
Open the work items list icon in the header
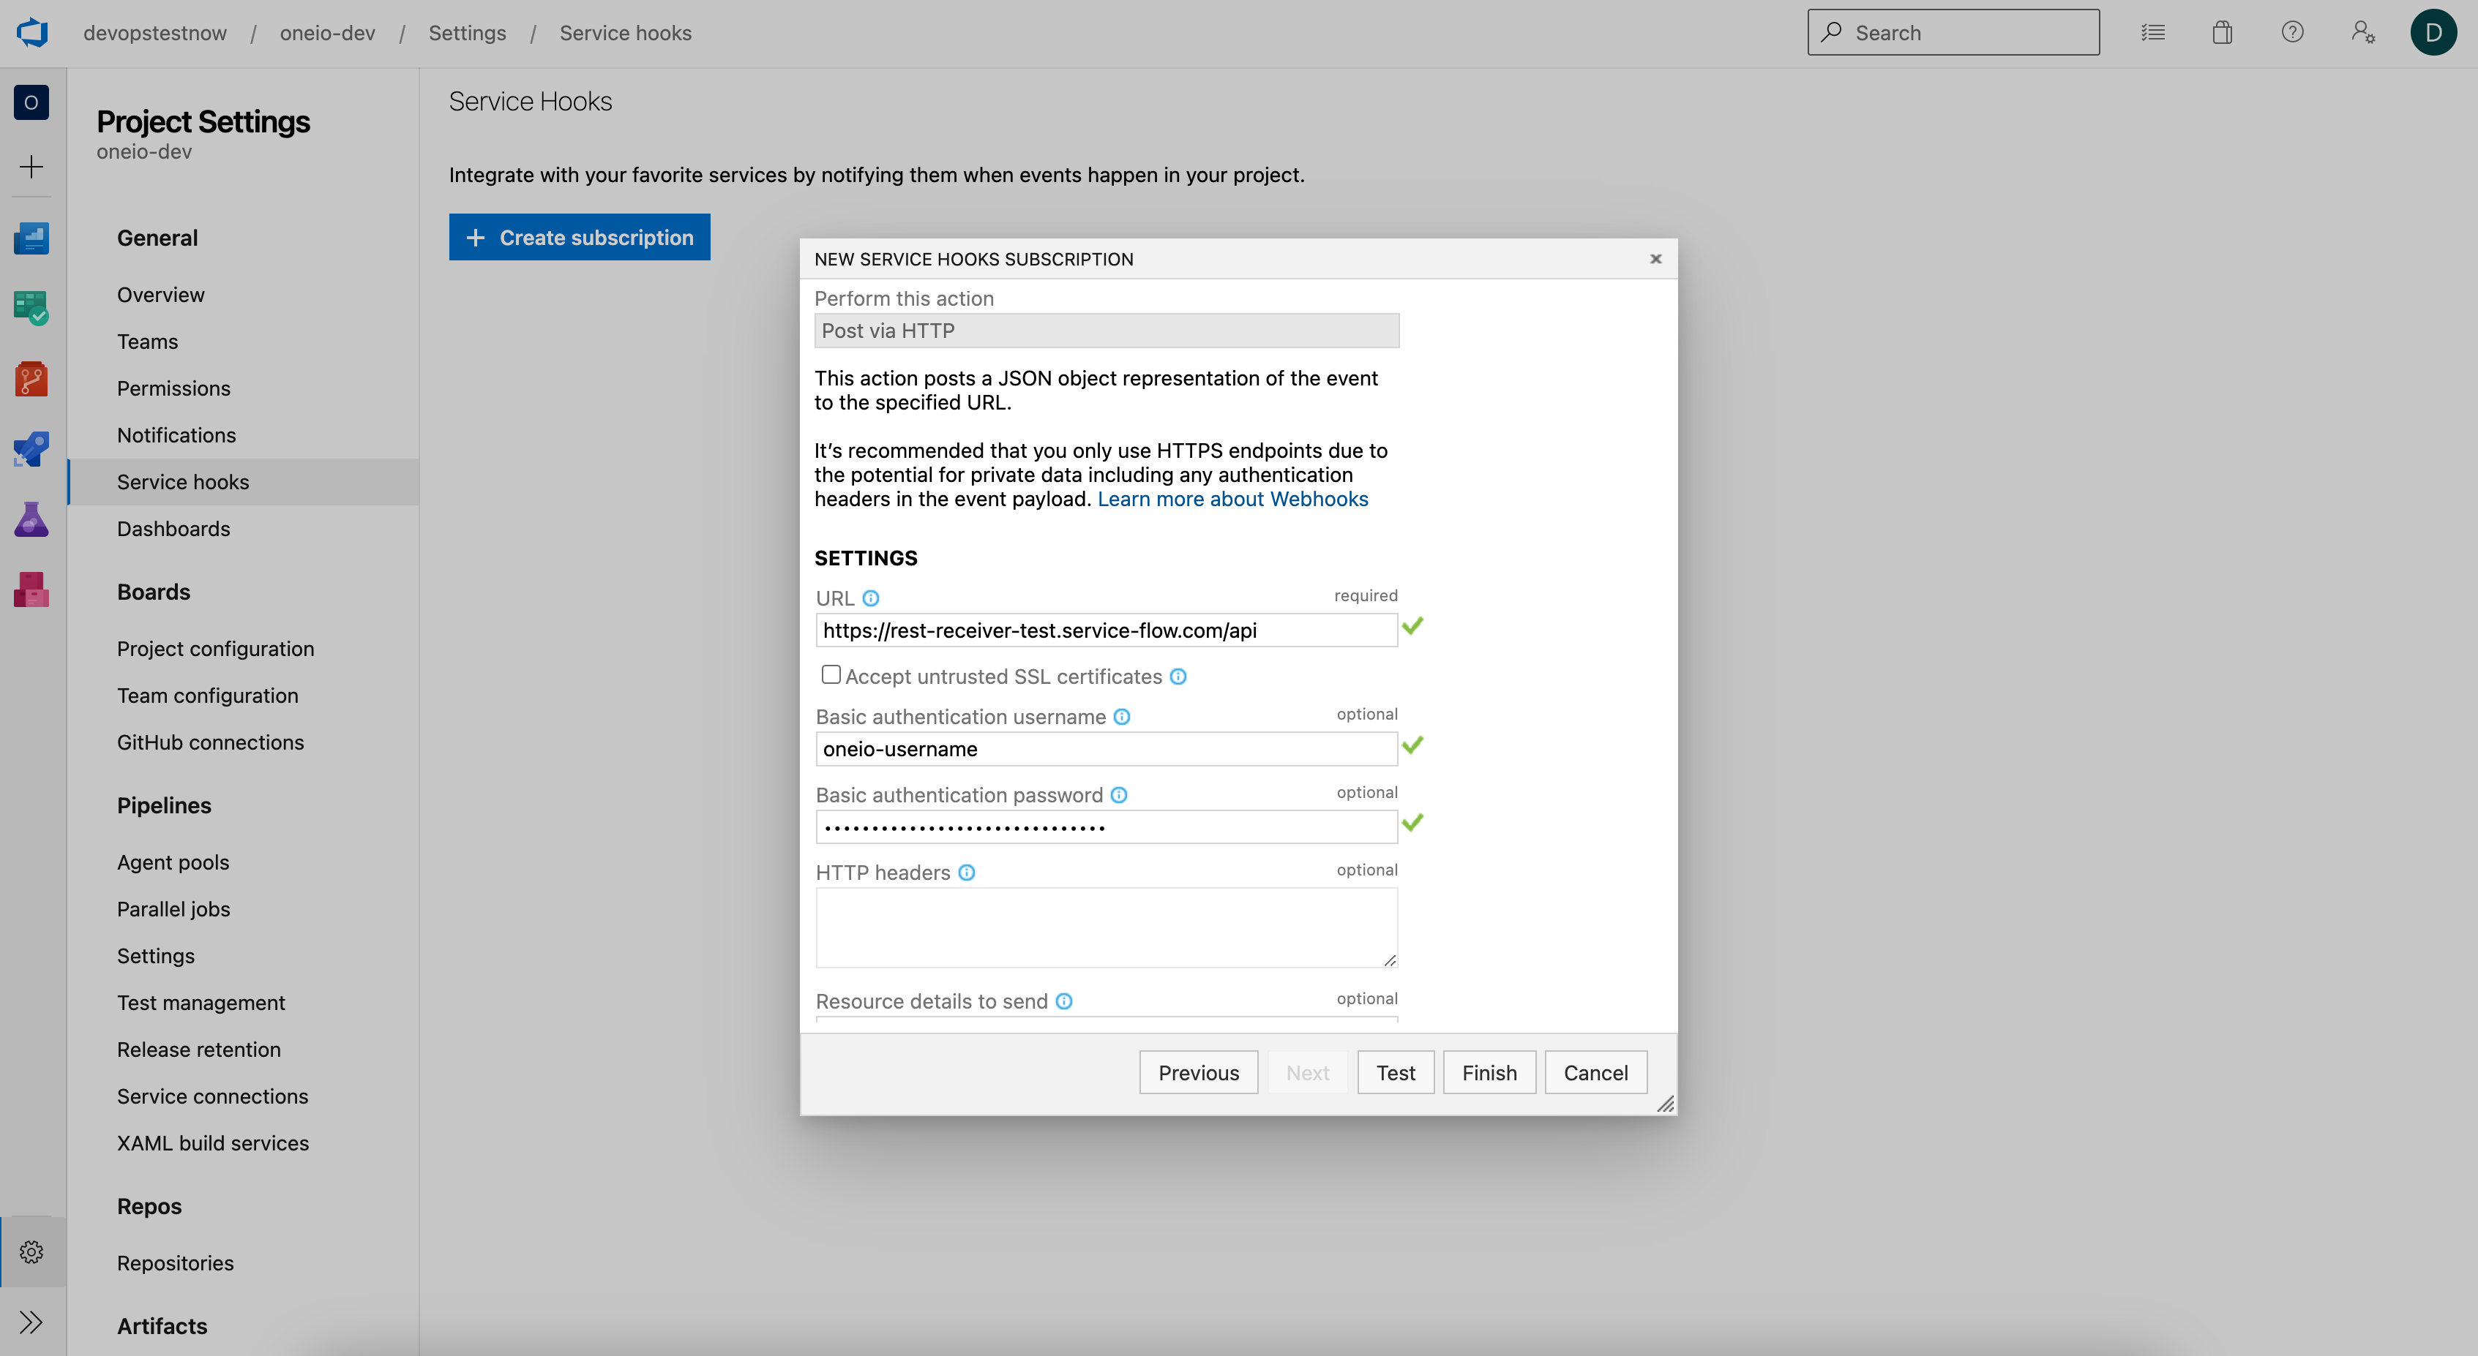[x=2153, y=33]
